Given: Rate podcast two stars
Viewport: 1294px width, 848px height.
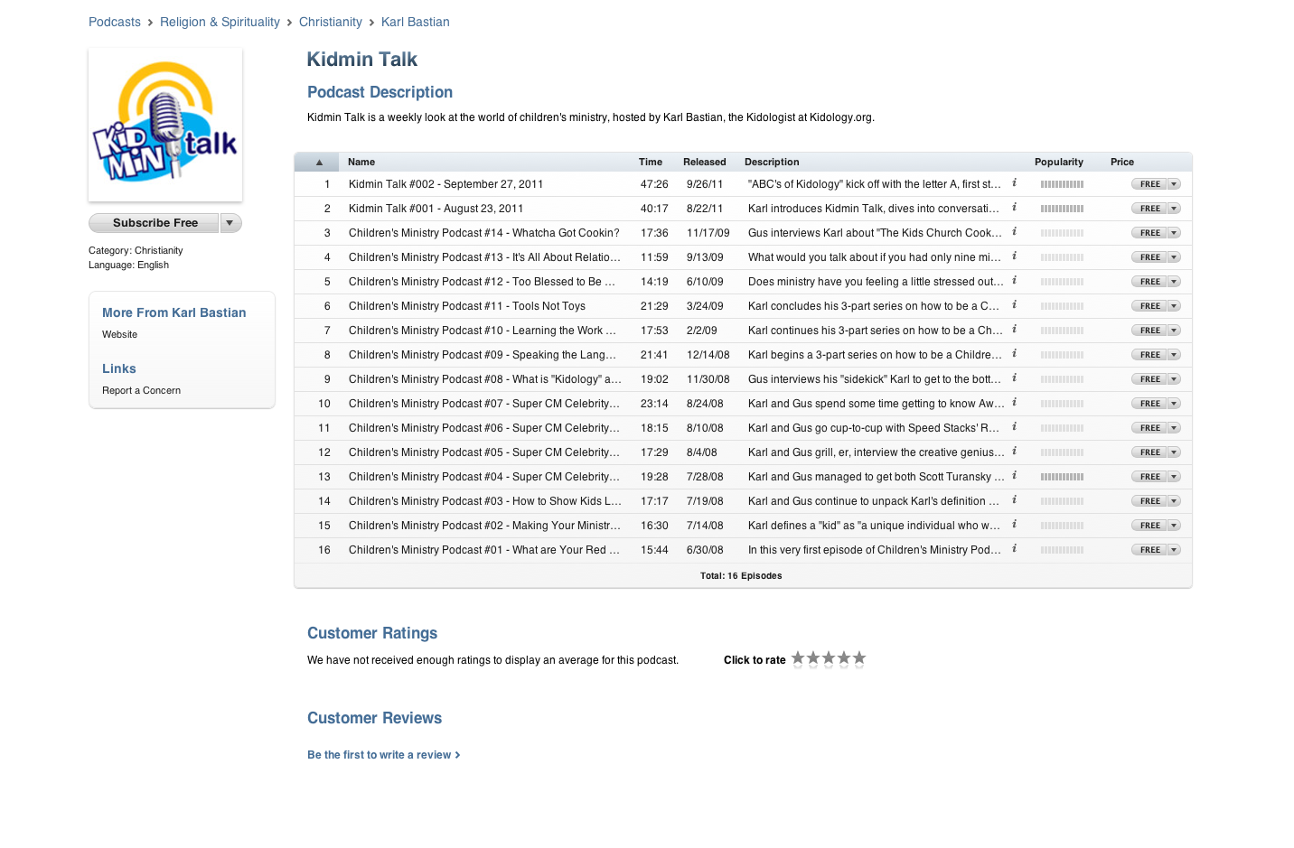Looking at the screenshot, I should click(x=813, y=658).
